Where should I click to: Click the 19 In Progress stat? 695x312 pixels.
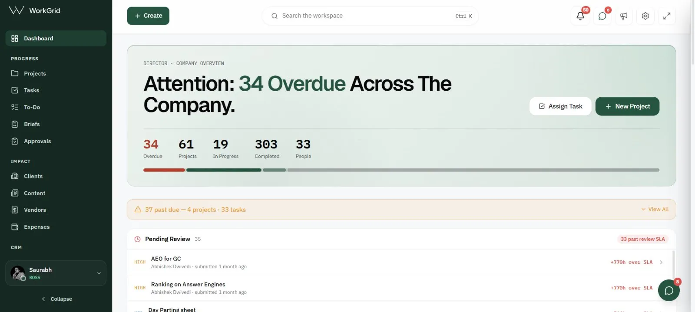(225, 148)
